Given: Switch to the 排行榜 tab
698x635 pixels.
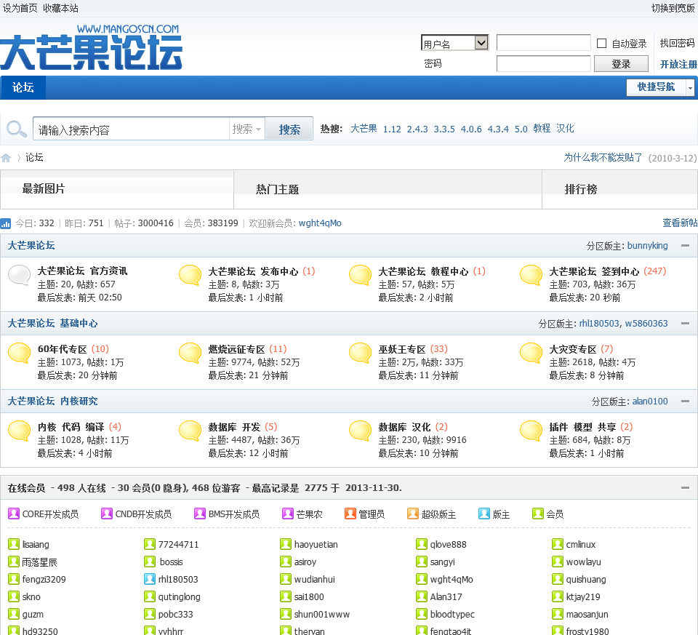Looking at the screenshot, I should pos(581,189).
